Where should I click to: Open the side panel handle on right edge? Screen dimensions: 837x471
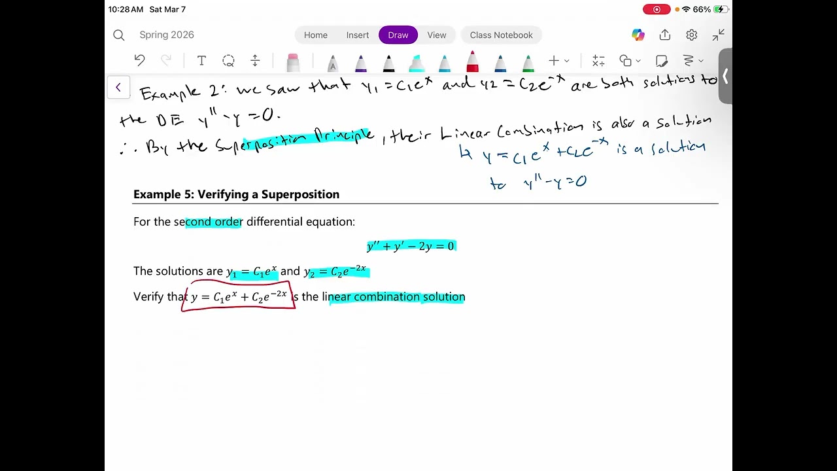coord(725,77)
